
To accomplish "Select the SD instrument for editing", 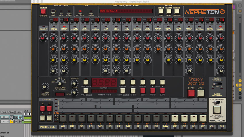I will pyautogui.click(x=82, y=126).
